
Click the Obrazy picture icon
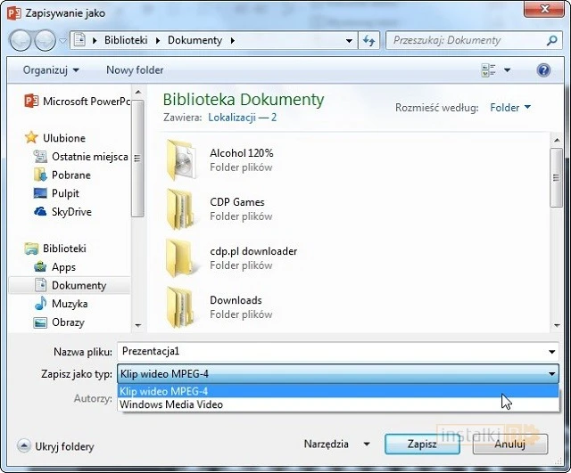click(x=40, y=322)
